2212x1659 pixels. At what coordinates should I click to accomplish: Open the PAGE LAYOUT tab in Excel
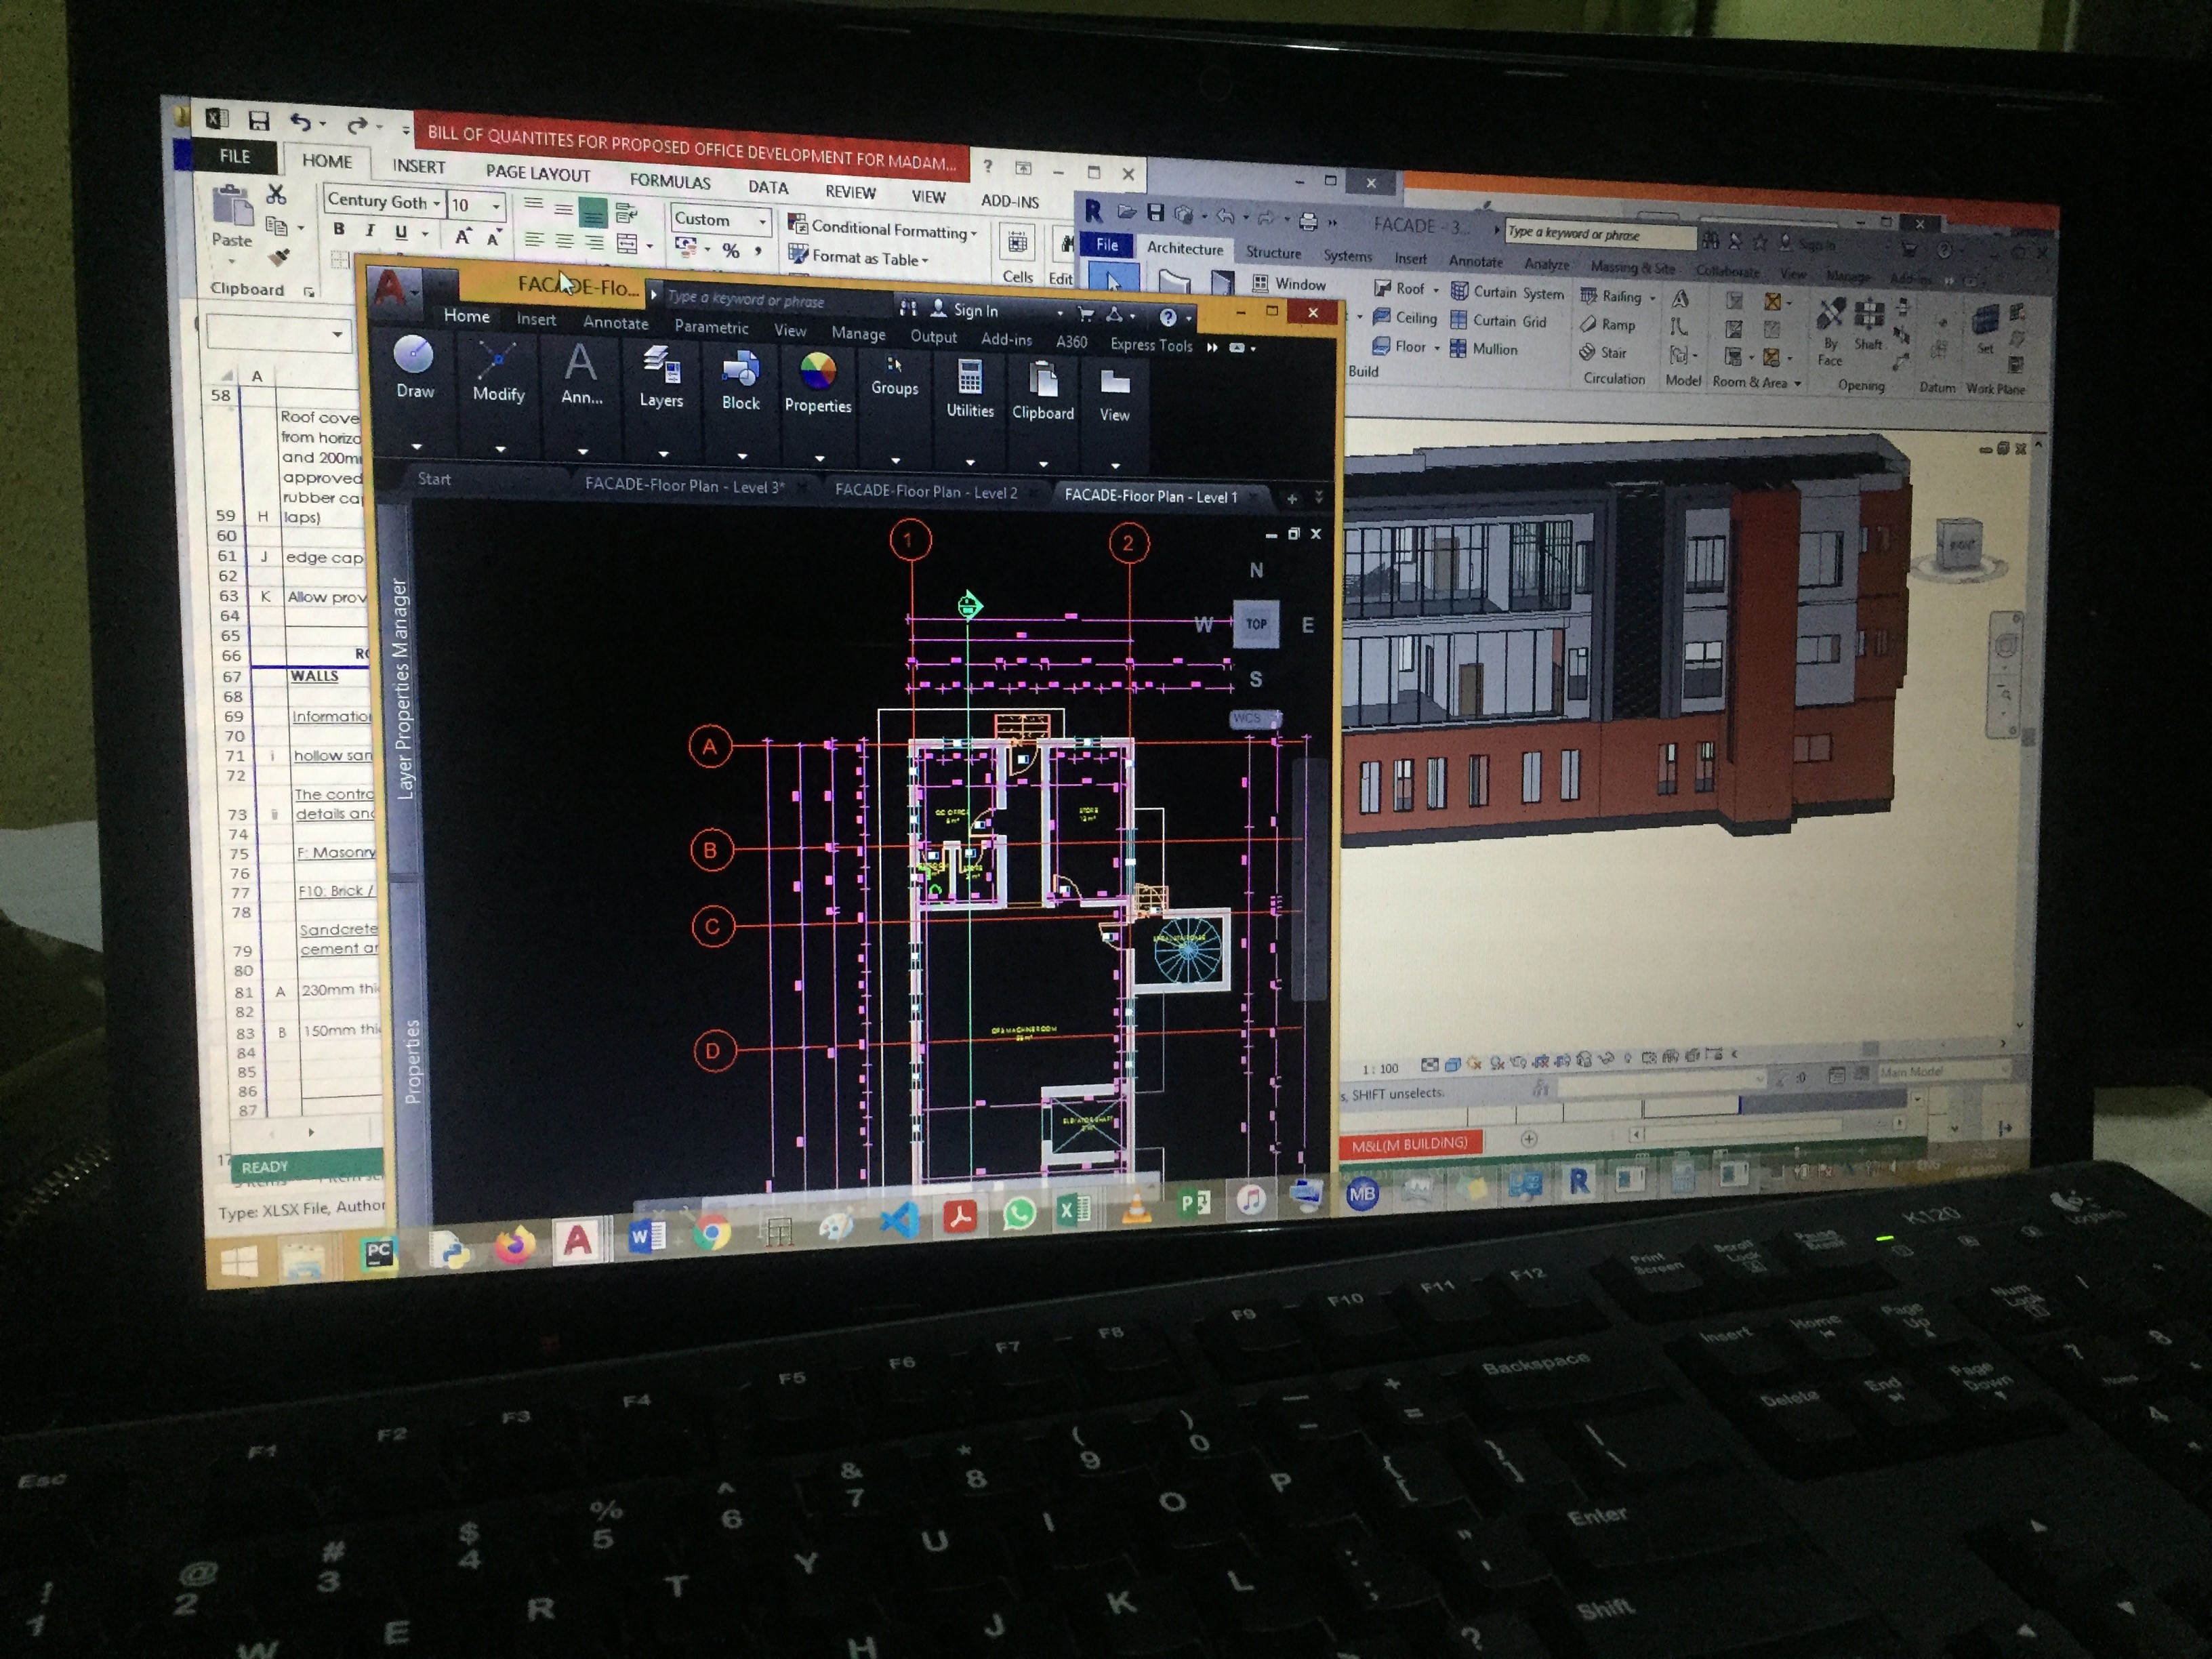538,173
